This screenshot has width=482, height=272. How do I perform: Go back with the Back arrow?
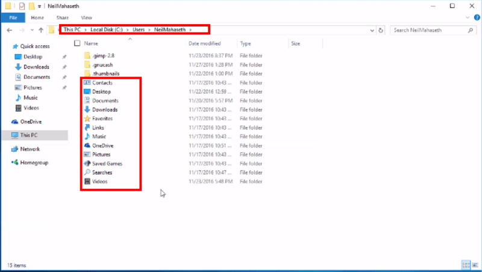(10, 30)
